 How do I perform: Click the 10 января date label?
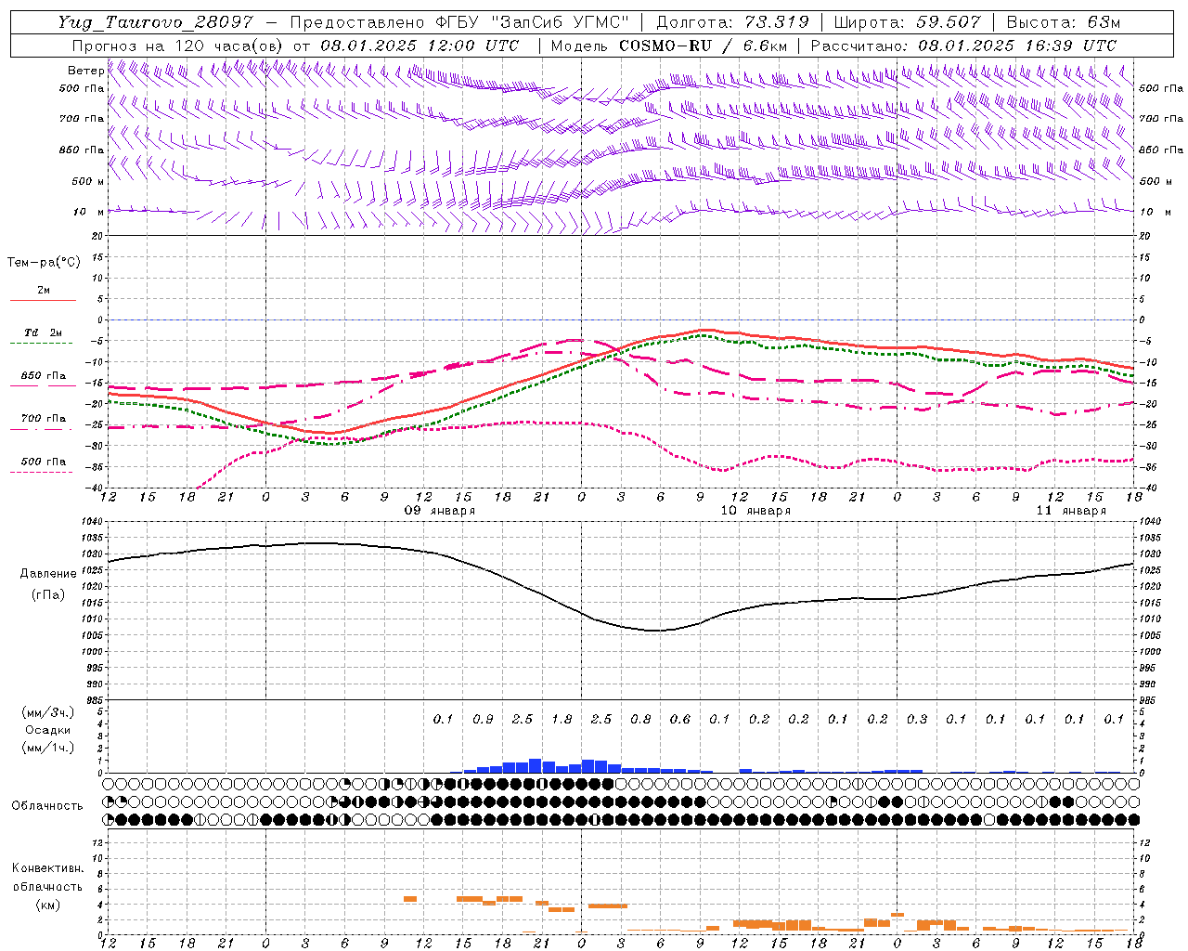[755, 511]
